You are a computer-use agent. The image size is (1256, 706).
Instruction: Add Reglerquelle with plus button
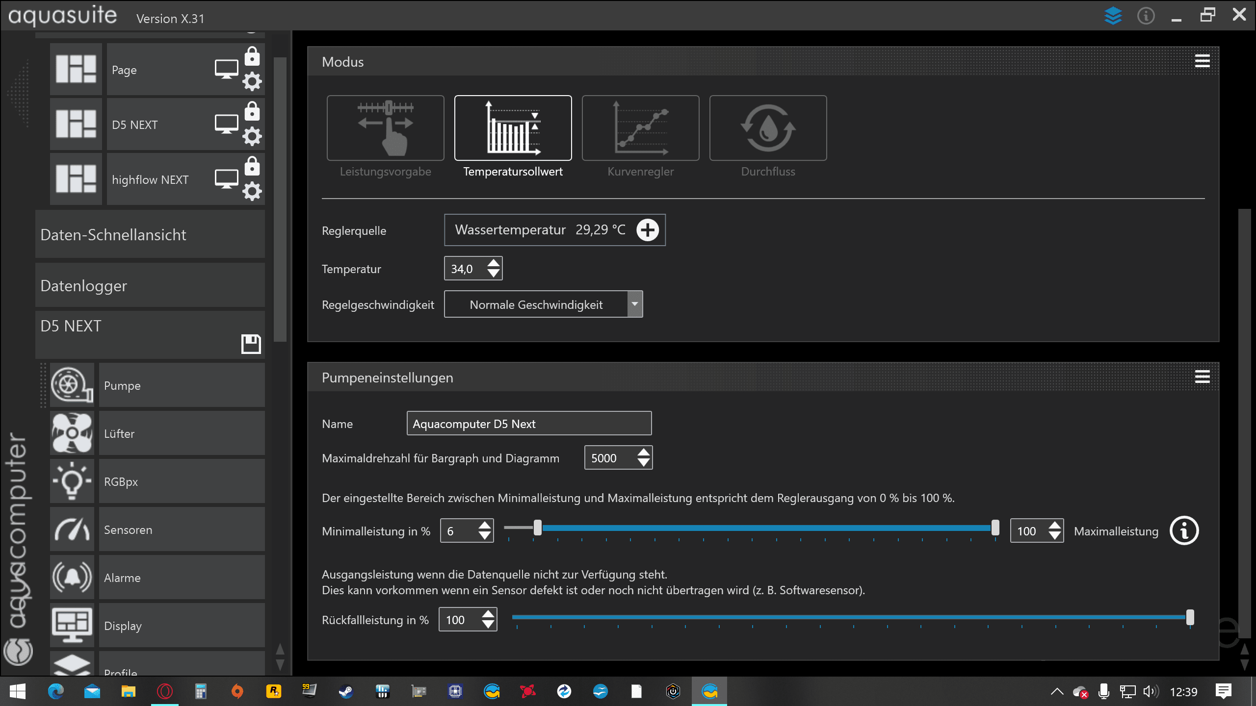[x=648, y=230]
